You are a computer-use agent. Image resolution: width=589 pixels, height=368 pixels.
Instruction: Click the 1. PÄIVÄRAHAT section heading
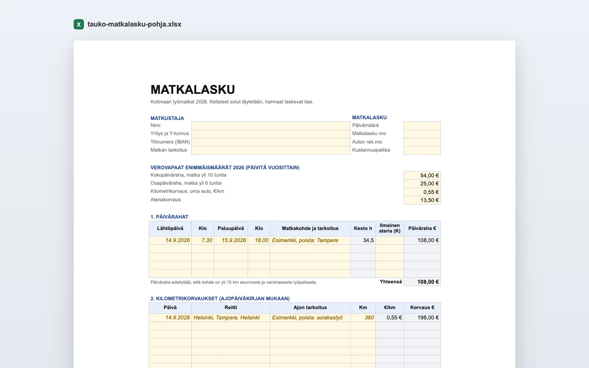(x=169, y=217)
